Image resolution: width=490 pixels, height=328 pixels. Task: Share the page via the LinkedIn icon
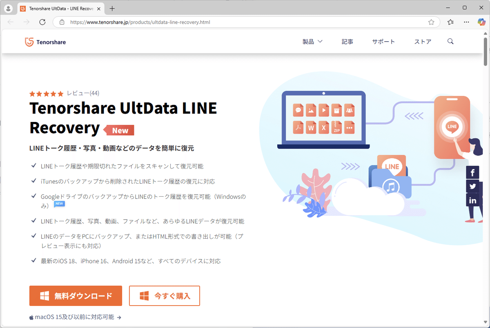tap(472, 200)
